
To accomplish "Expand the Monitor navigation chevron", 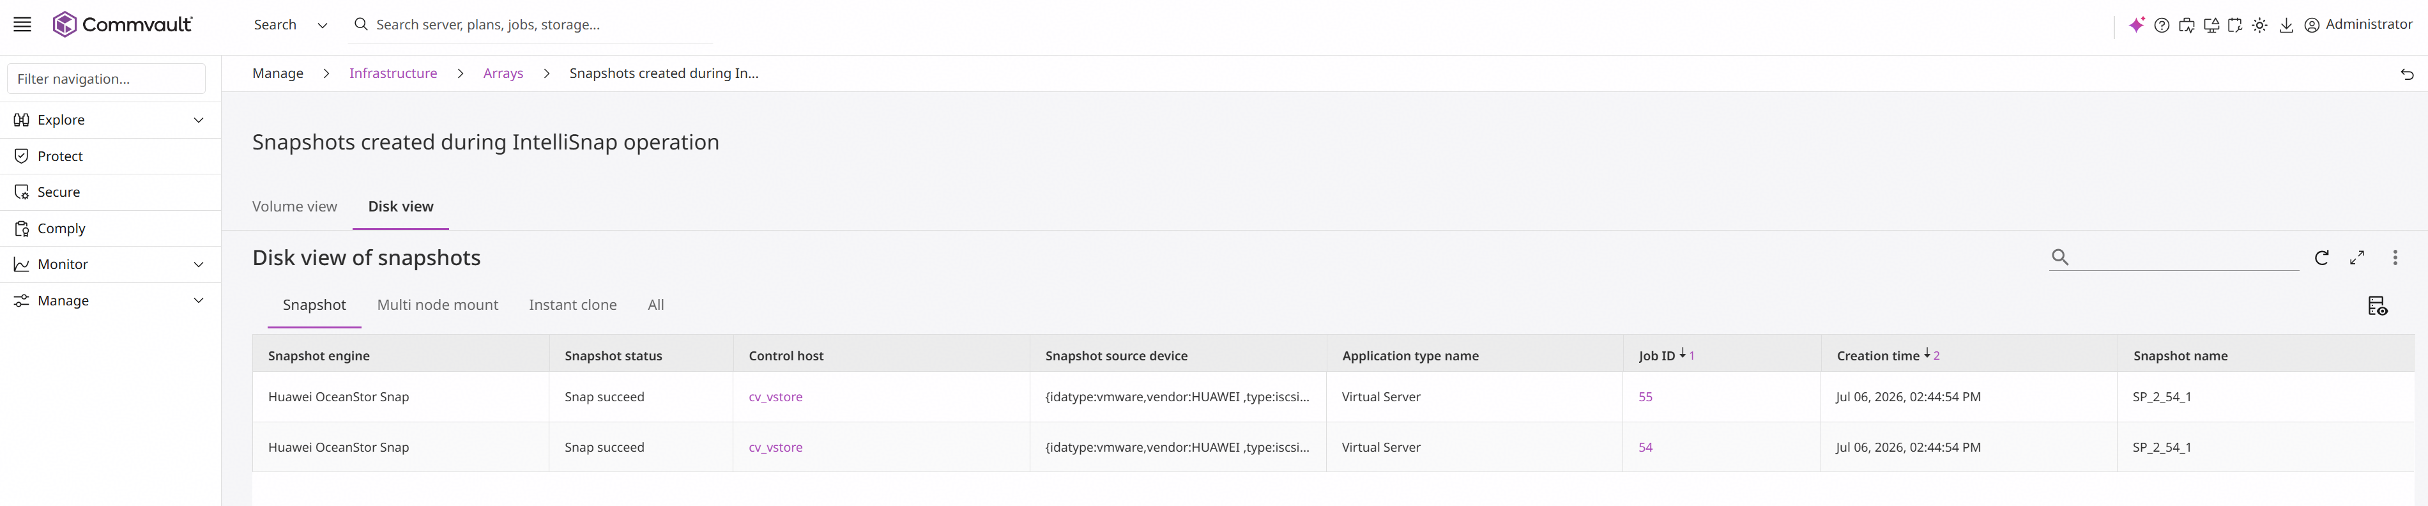I will point(199,264).
